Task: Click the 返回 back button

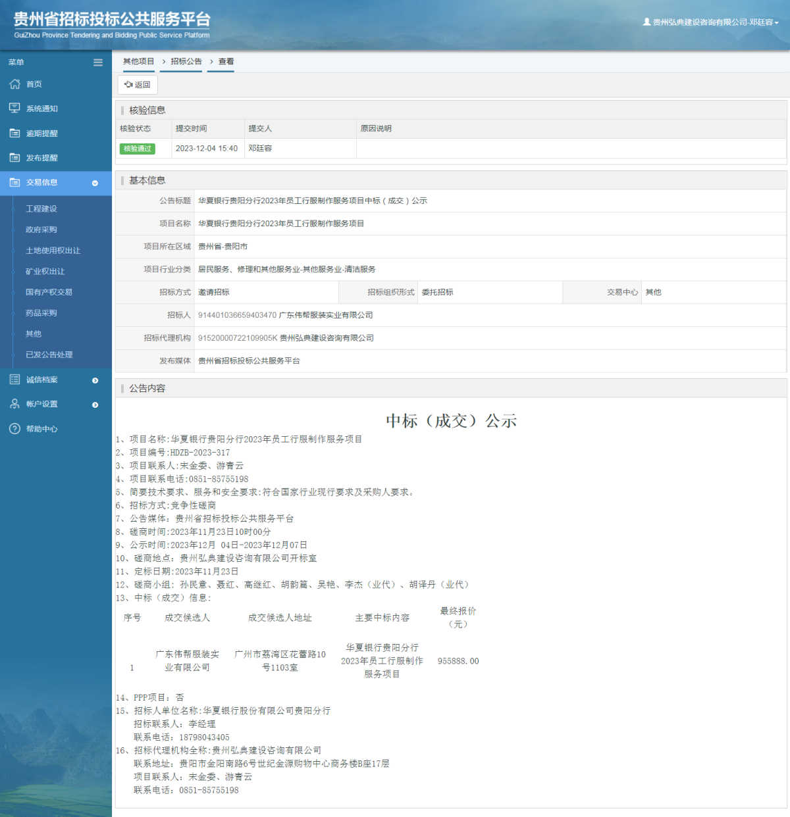Action: (137, 84)
